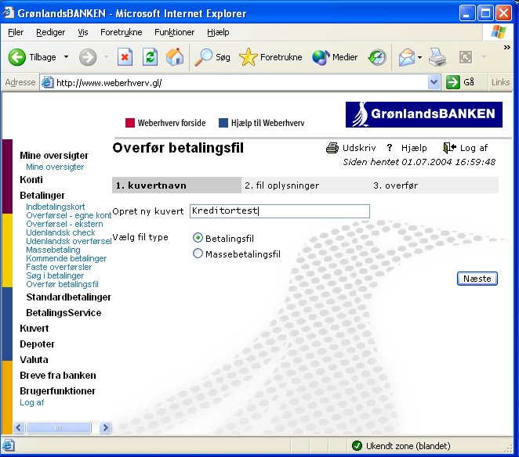Click the status bar page icon
This screenshot has width=519, height=457.
(x=9, y=445)
